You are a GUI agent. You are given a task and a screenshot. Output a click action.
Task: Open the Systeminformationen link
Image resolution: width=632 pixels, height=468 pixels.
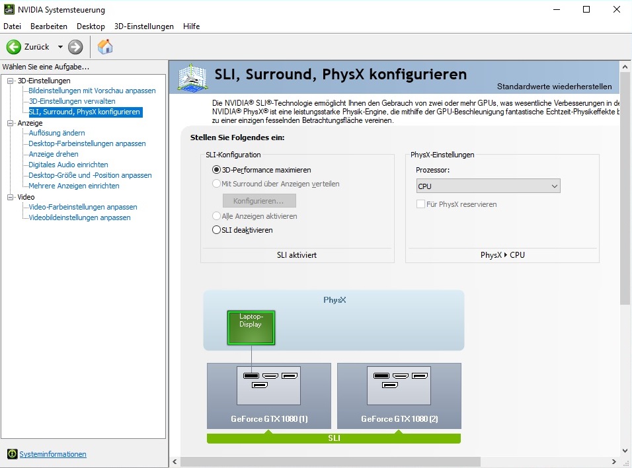coord(53,454)
